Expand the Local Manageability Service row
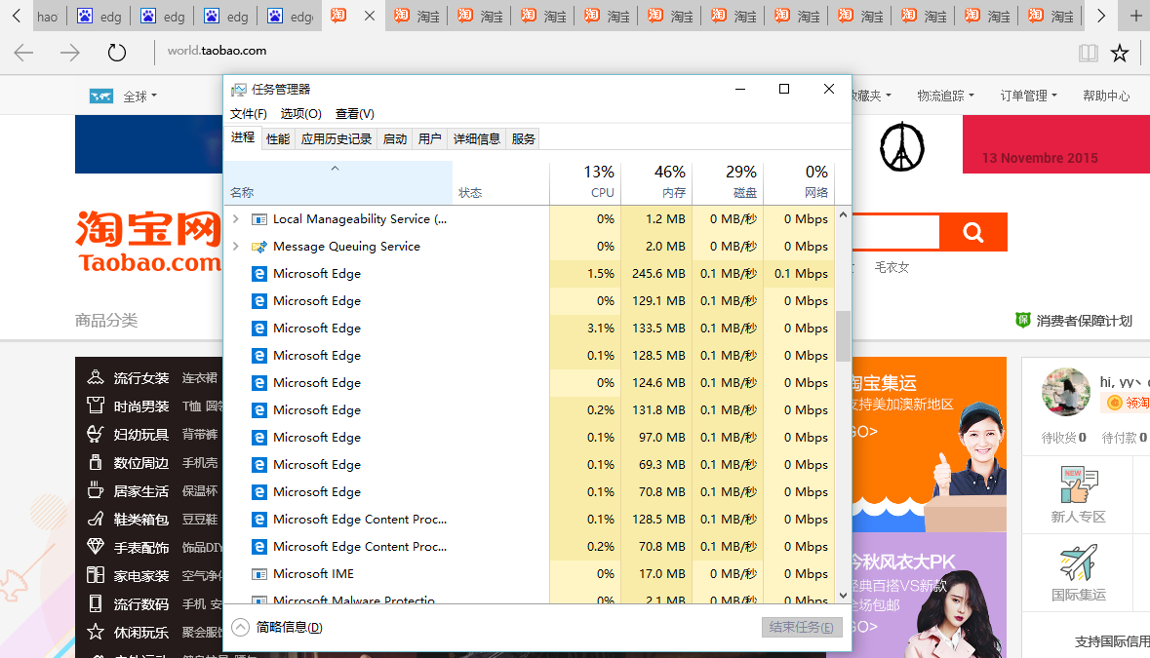 tap(235, 219)
